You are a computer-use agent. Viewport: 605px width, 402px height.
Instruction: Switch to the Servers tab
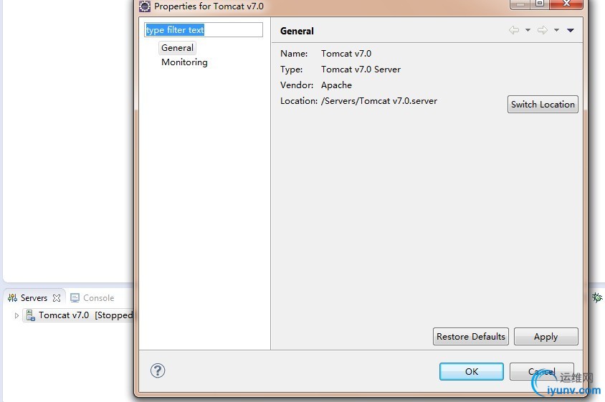pos(34,298)
